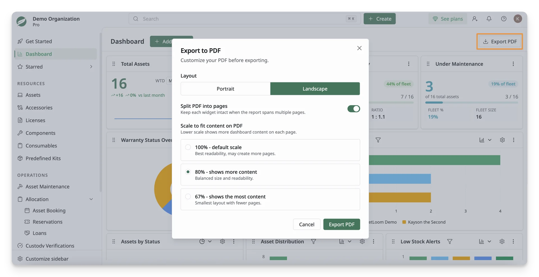The width and height of the screenshot is (539, 277).
Task: Open Low Stock Alerts chart type dropdown
Action: [485, 242]
